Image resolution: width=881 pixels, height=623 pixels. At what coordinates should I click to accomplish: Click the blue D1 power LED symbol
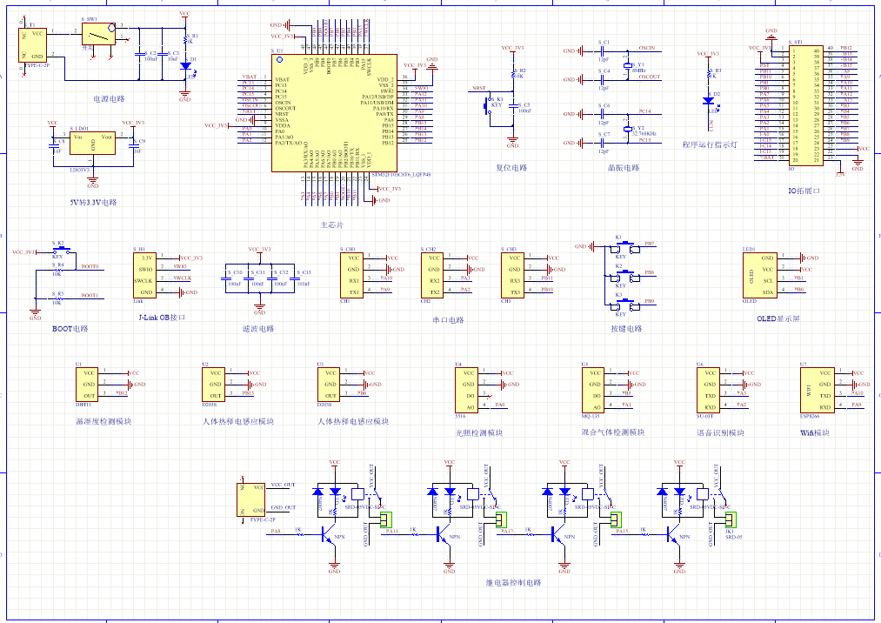185,66
